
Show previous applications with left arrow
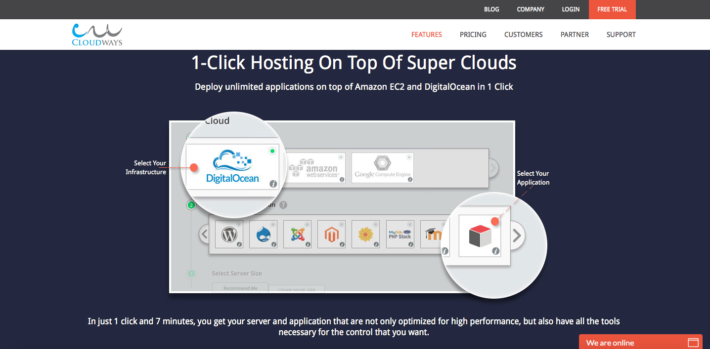coord(205,234)
